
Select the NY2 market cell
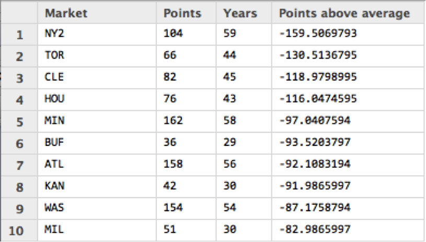pyautogui.click(x=55, y=34)
